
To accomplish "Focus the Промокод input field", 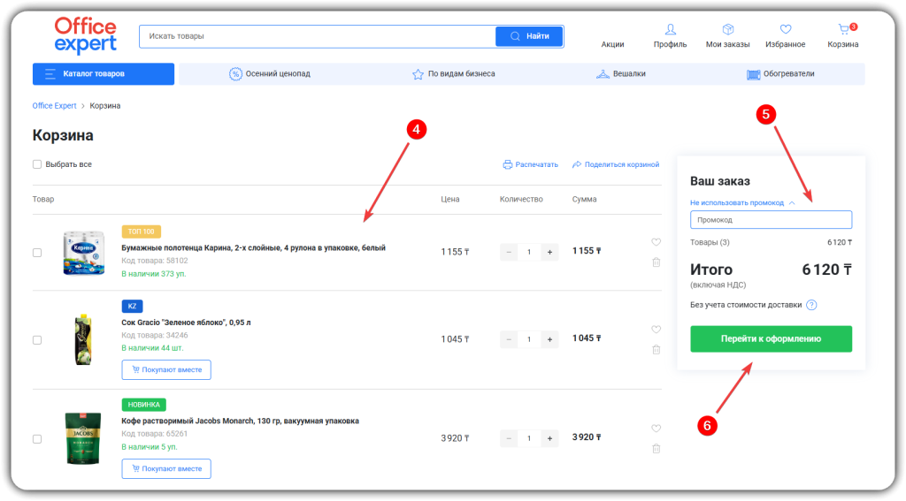I will 771,220.
